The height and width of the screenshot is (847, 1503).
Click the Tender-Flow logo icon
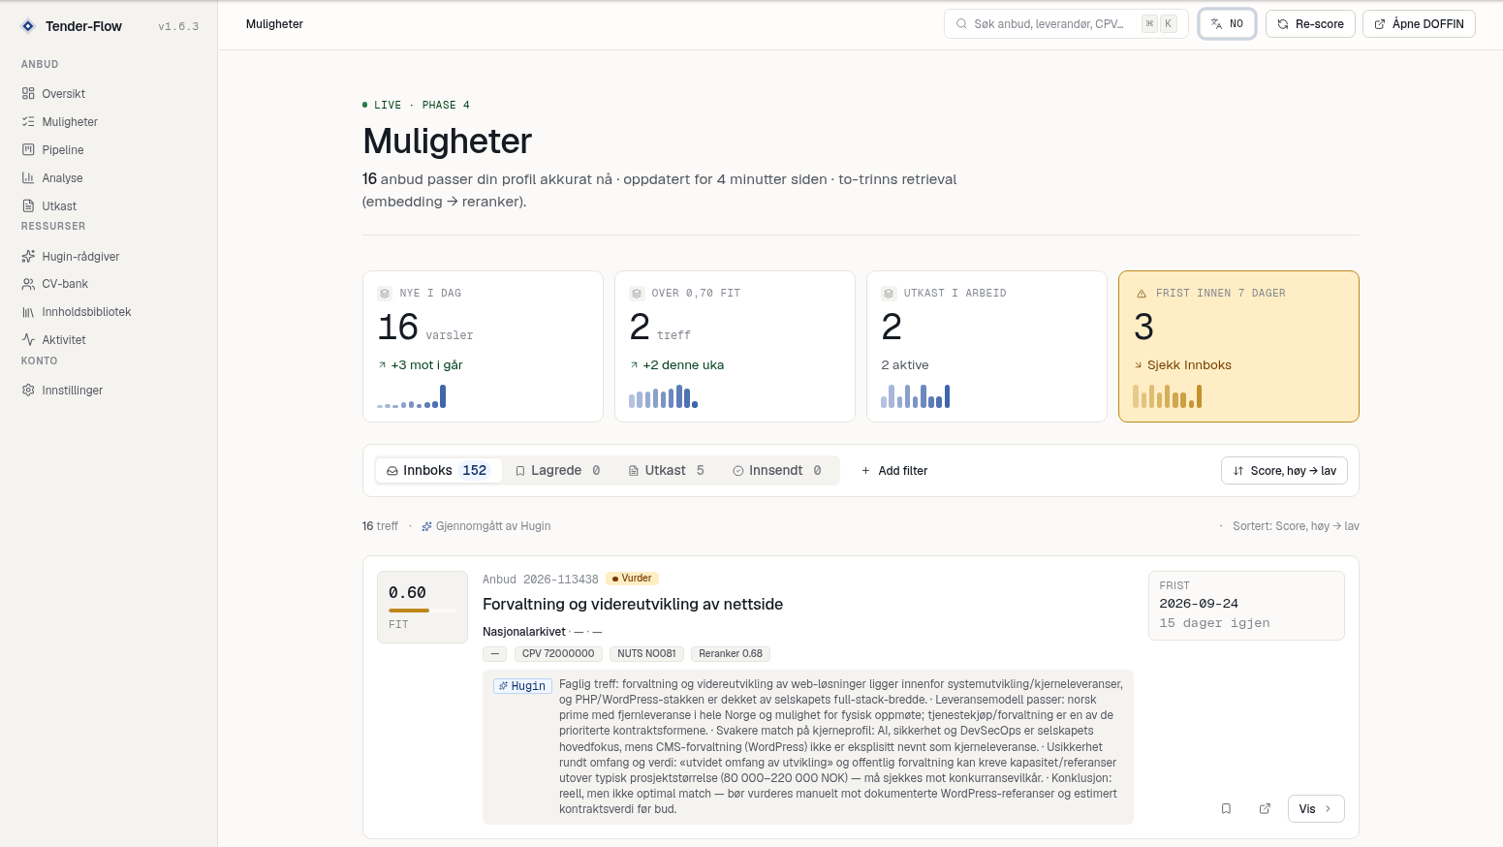28,26
